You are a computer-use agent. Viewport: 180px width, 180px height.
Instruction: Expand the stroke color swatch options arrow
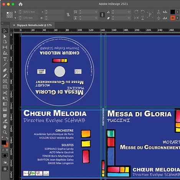tap(178, 18)
